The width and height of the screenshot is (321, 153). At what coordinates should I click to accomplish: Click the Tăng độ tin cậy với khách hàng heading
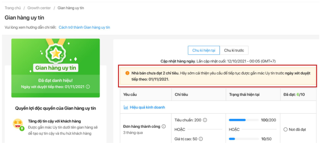(x=54, y=121)
